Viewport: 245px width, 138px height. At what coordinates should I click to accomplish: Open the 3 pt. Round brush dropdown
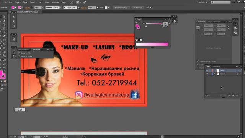pyautogui.click(x=78, y=8)
